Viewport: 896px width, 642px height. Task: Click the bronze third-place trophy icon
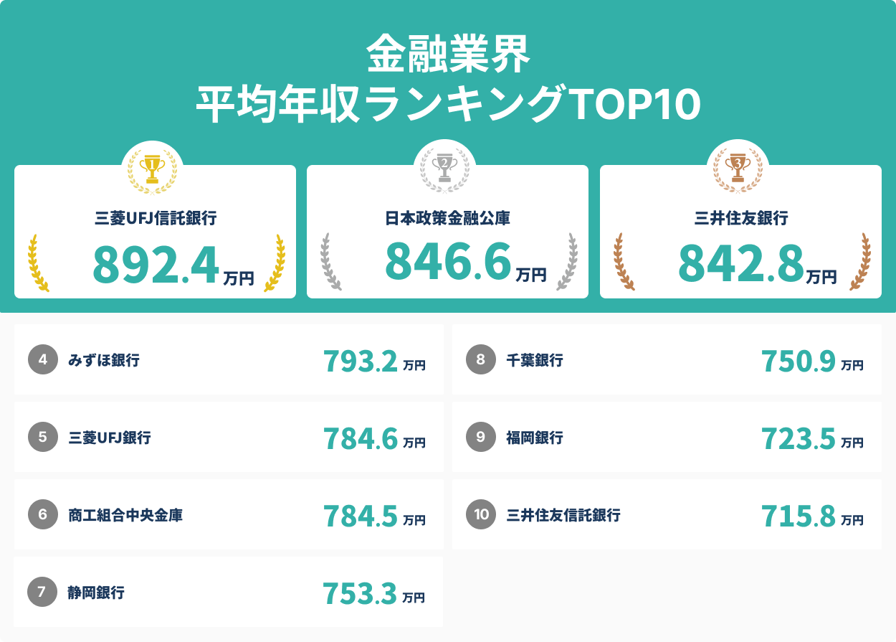tap(738, 169)
